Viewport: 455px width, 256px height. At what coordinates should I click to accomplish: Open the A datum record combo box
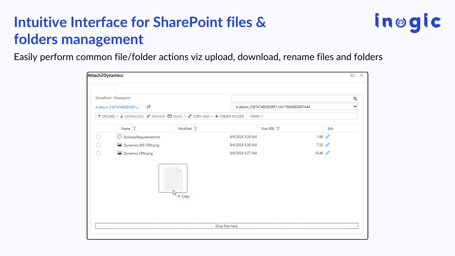[x=294, y=107]
